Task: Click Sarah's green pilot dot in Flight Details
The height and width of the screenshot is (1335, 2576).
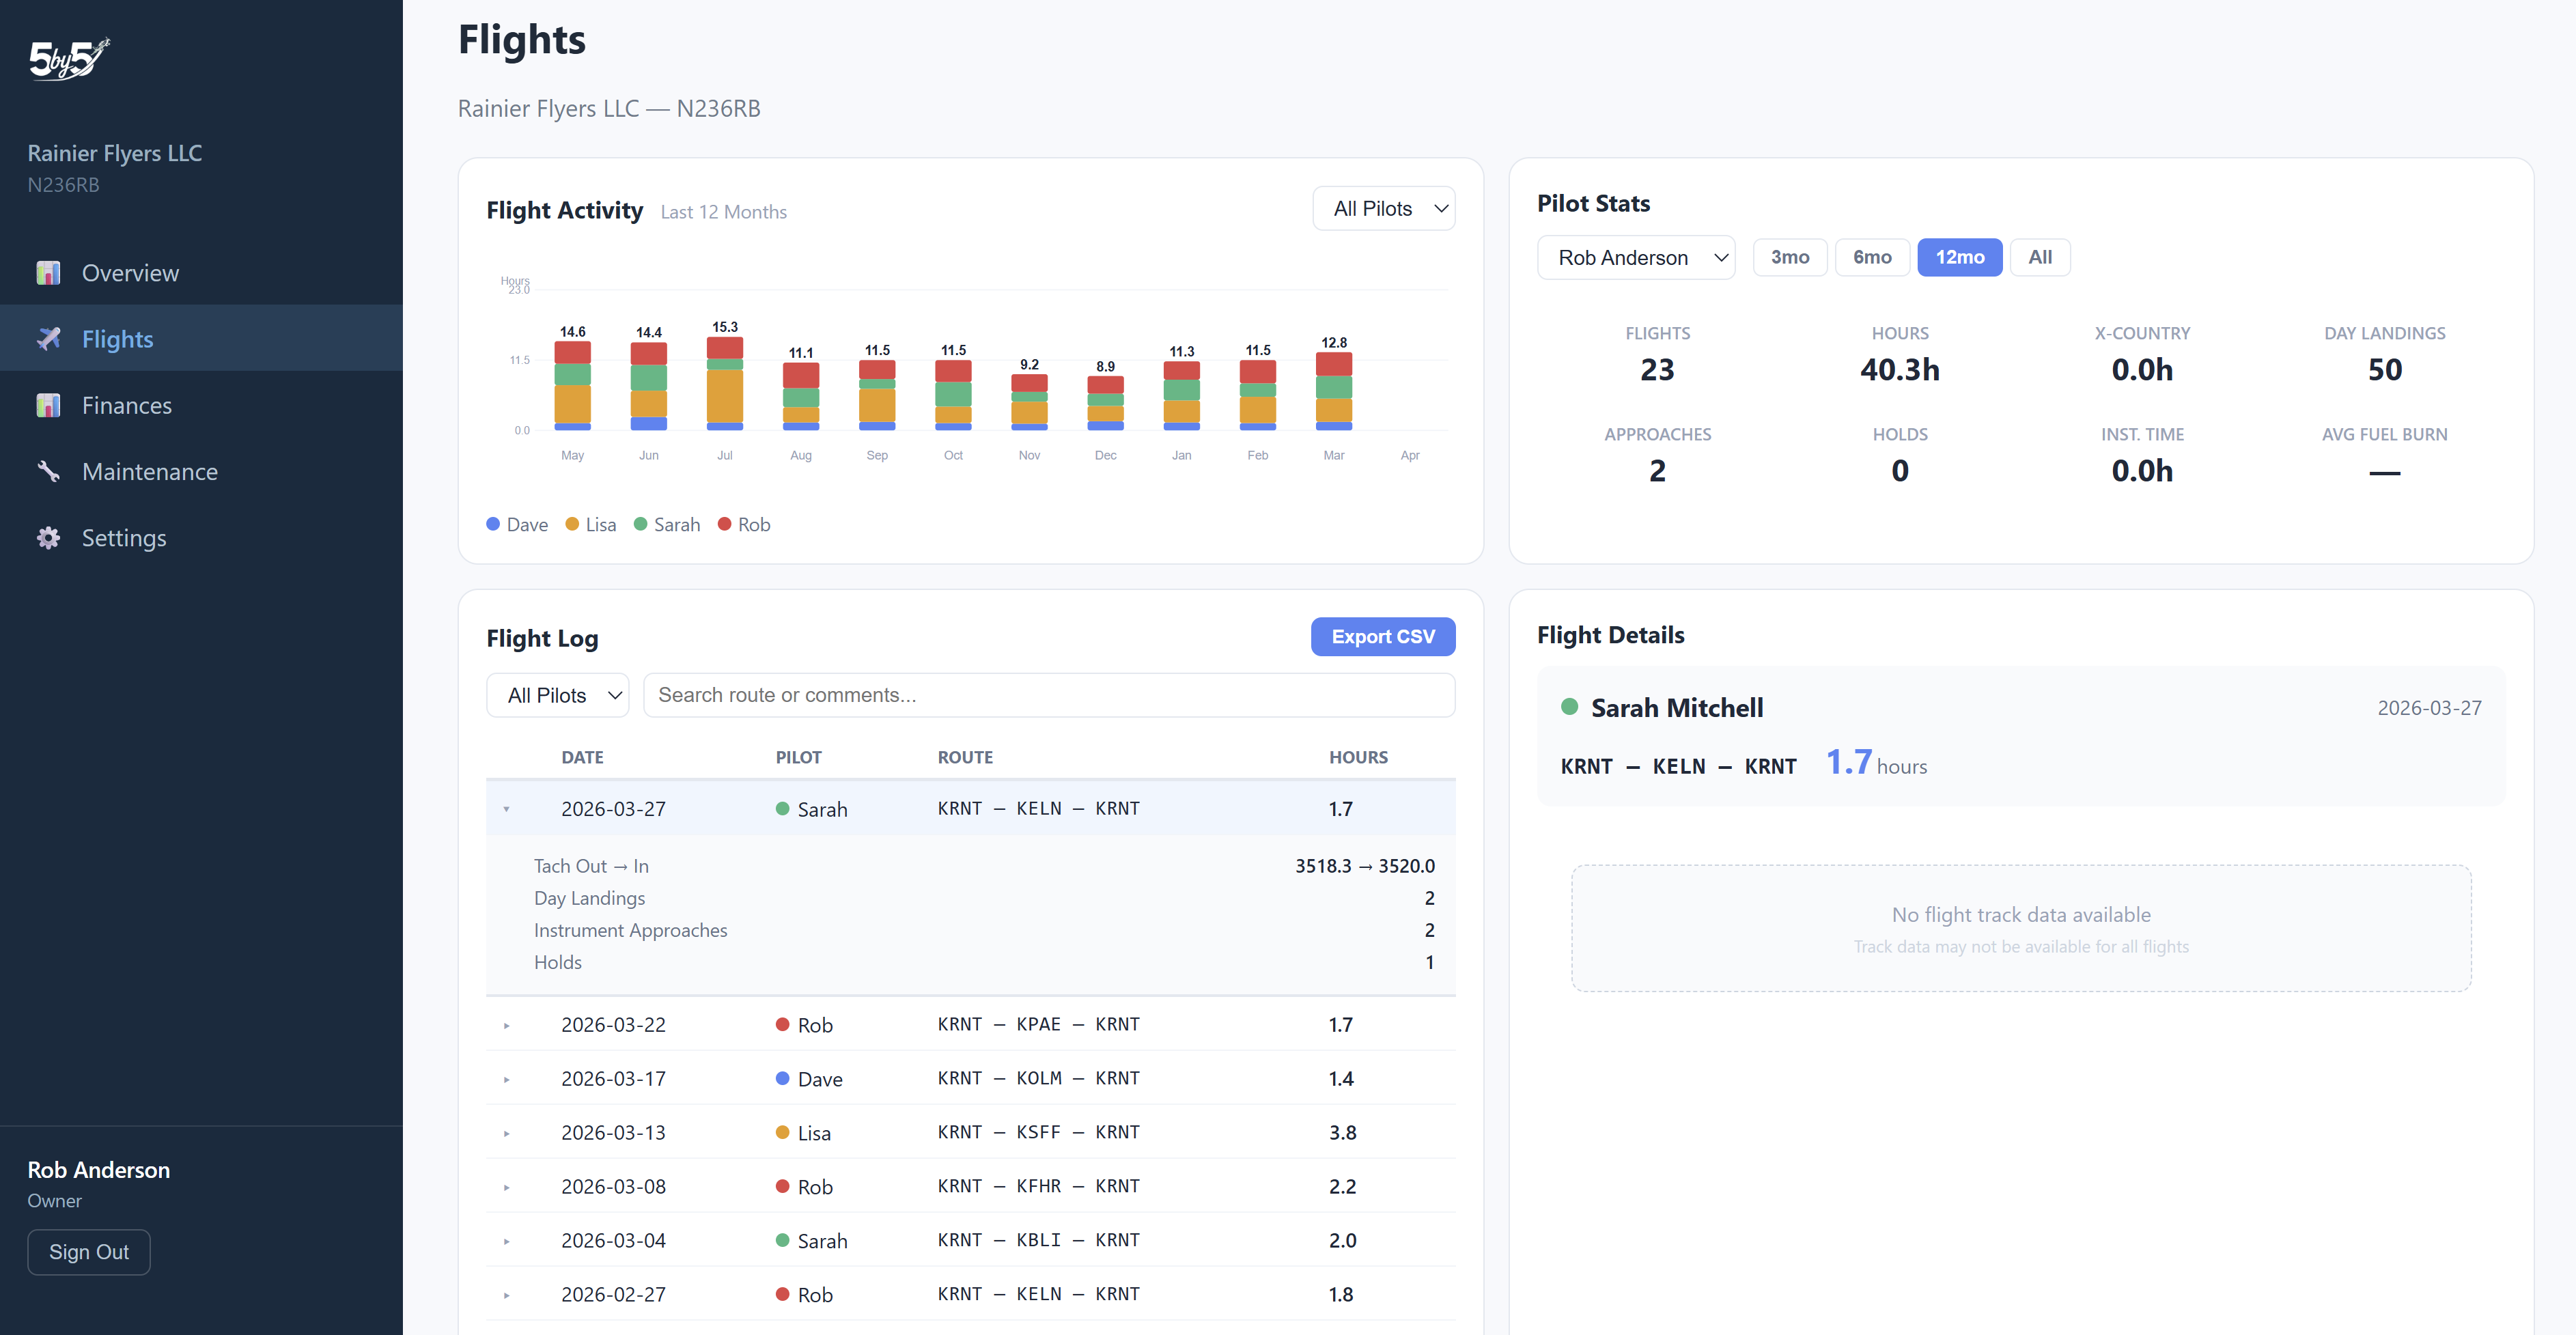Action: click(1570, 707)
